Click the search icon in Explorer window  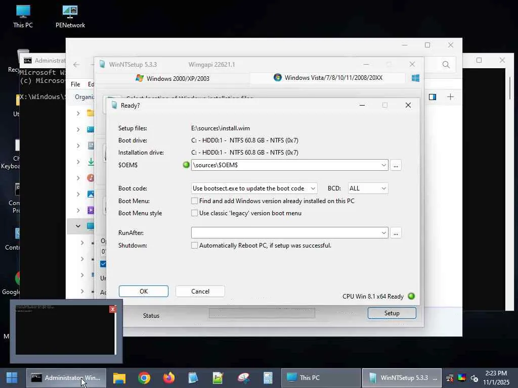(446, 65)
